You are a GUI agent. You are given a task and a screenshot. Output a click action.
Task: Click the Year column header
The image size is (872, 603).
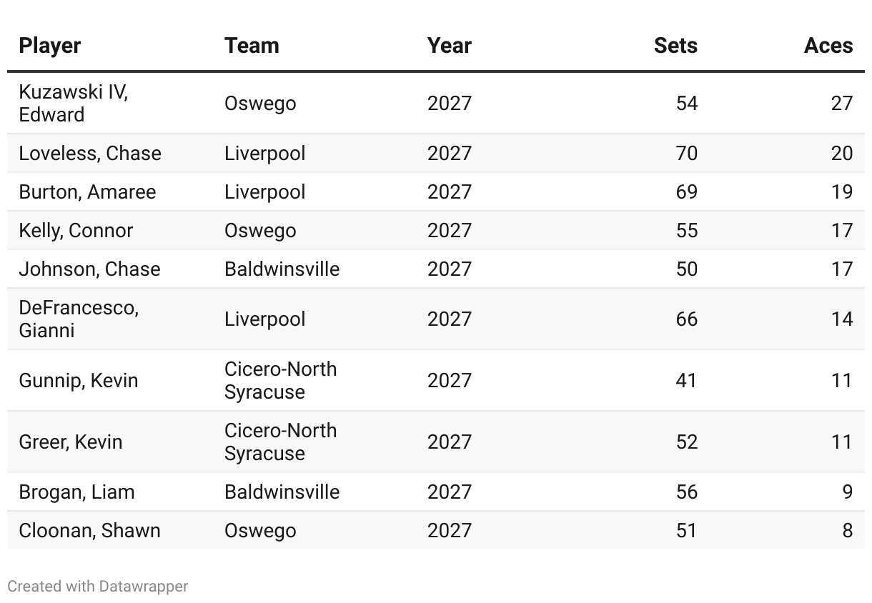point(450,46)
